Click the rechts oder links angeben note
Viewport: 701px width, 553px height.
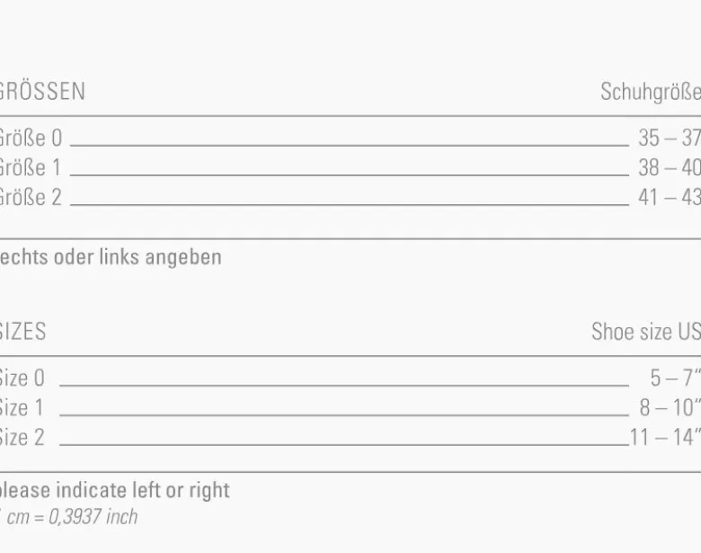[x=111, y=257]
